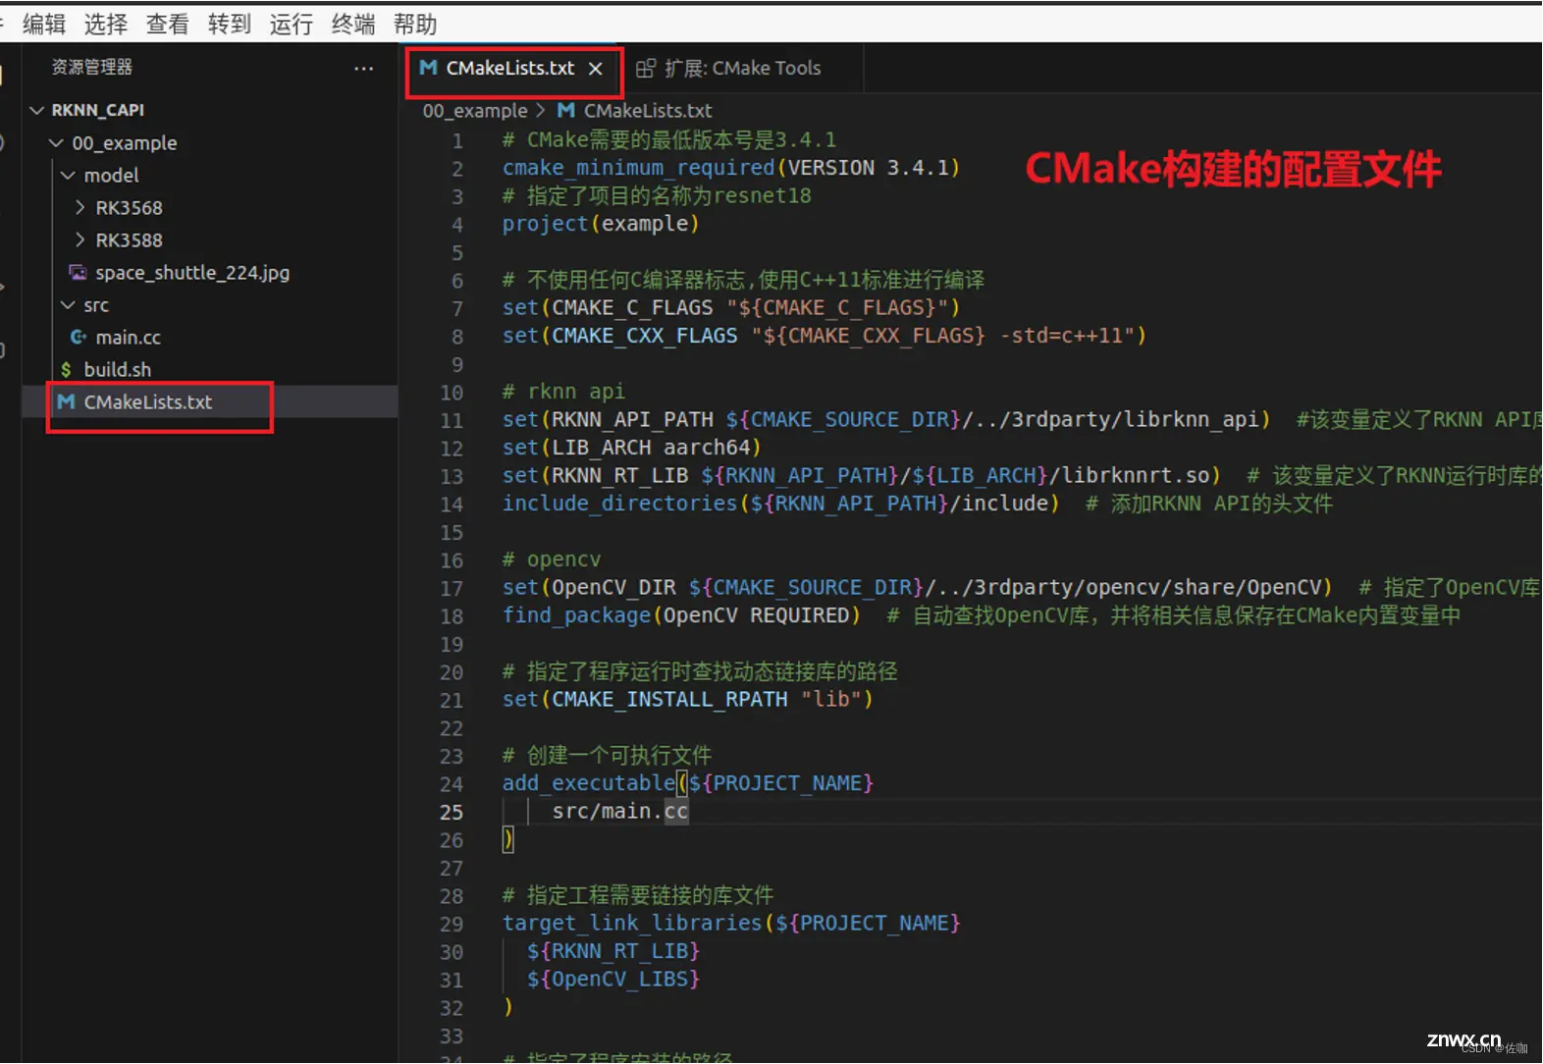
Task: Click the extension icon on CMake Tools tab
Action: point(645,68)
